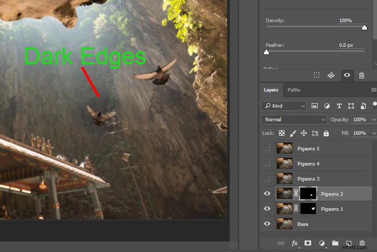Open the Fill dropdown arrow

(373, 133)
